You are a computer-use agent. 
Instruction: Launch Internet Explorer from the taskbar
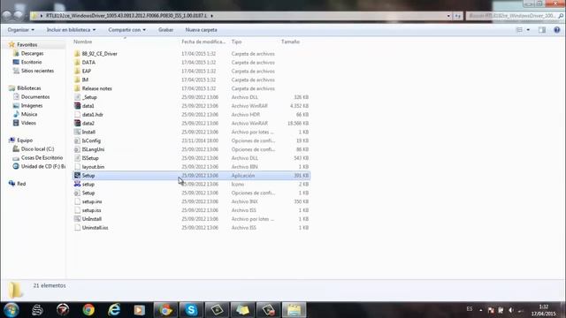pos(114,310)
